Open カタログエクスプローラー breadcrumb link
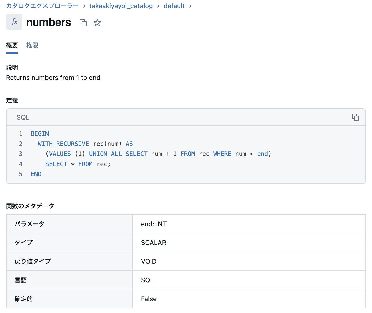The height and width of the screenshot is (313, 372). point(42,6)
